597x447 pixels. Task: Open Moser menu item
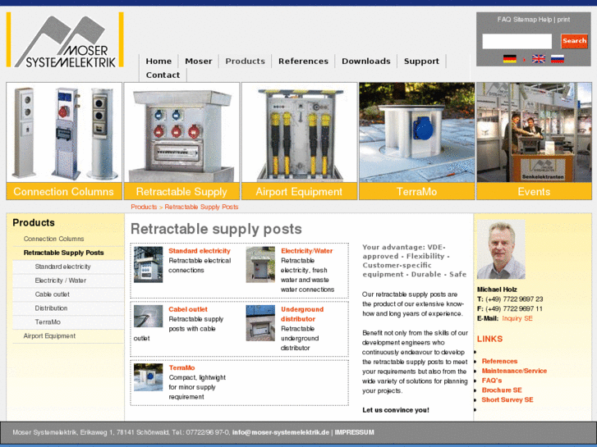tap(199, 62)
